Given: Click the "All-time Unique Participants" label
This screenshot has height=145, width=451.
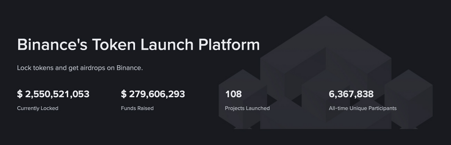Looking at the screenshot, I should (363, 108).
